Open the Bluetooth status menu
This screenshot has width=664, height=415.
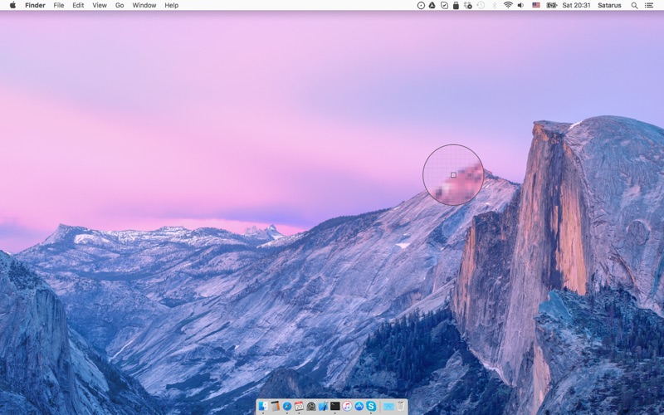point(494,6)
